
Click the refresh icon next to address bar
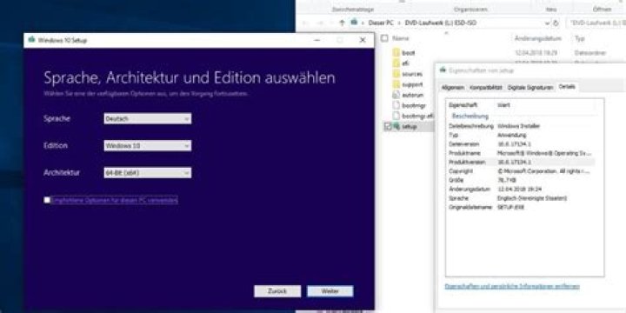click(x=556, y=23)
